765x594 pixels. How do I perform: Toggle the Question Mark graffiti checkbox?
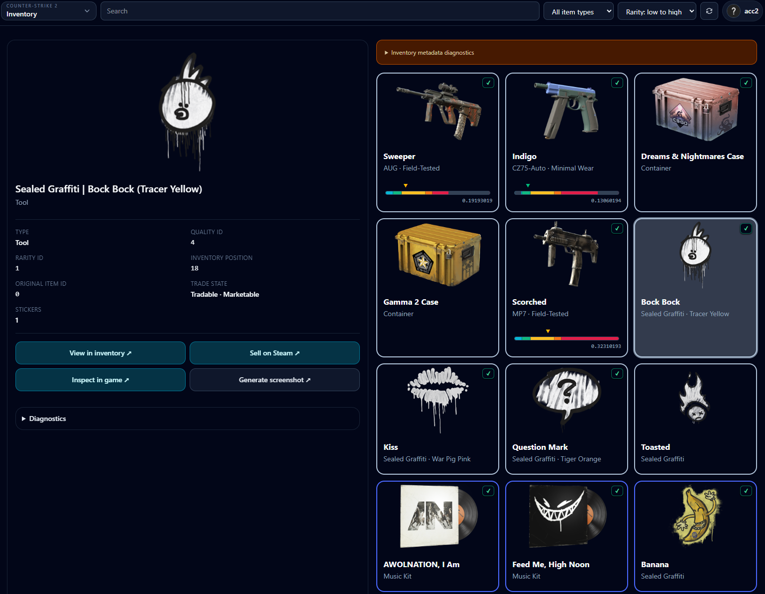coord(617,374)
